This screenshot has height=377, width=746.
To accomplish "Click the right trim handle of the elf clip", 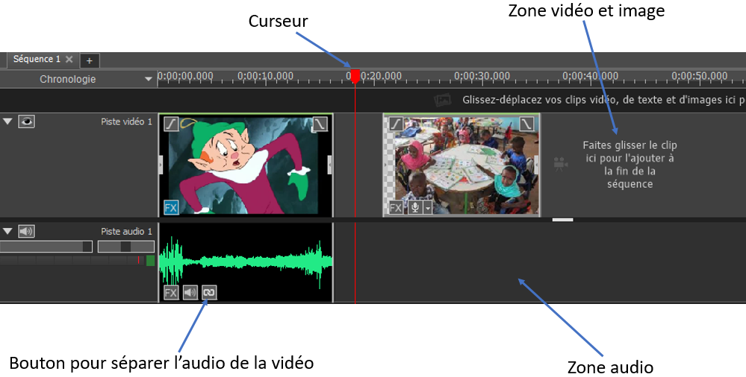I will pos(330,165).
